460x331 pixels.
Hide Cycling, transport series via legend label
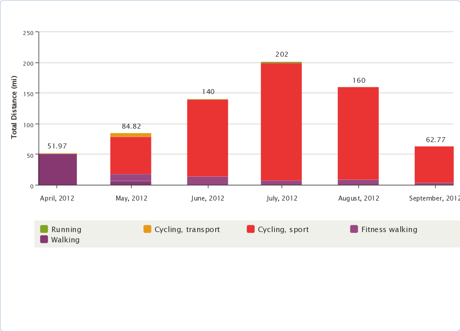[187, 229]
